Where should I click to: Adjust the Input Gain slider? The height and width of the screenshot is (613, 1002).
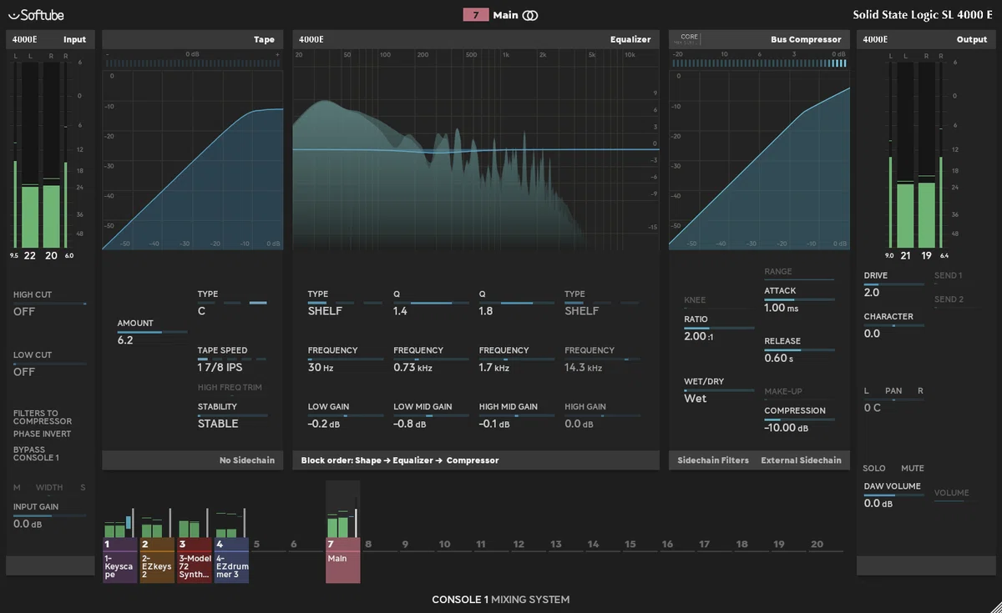pos(49,515)
